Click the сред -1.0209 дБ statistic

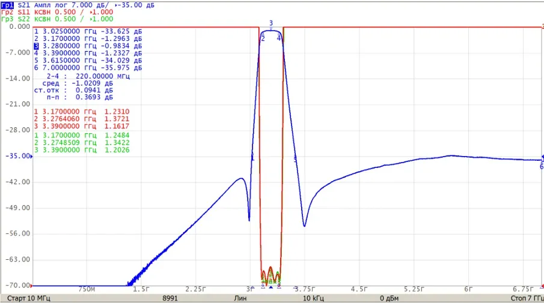[78, 83]
